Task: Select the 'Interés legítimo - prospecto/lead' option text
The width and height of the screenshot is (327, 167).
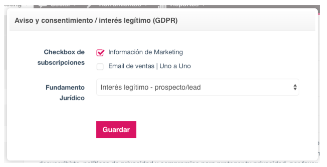Action: [150, 87]
